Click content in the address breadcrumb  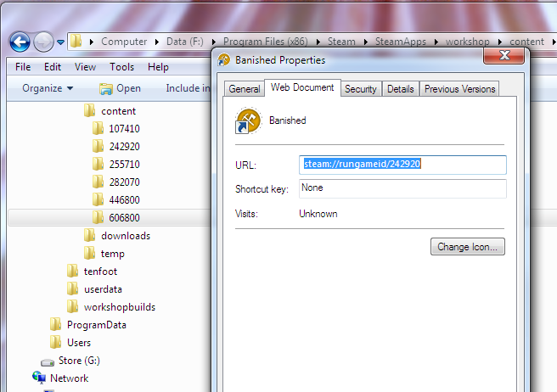pos(526,42)
